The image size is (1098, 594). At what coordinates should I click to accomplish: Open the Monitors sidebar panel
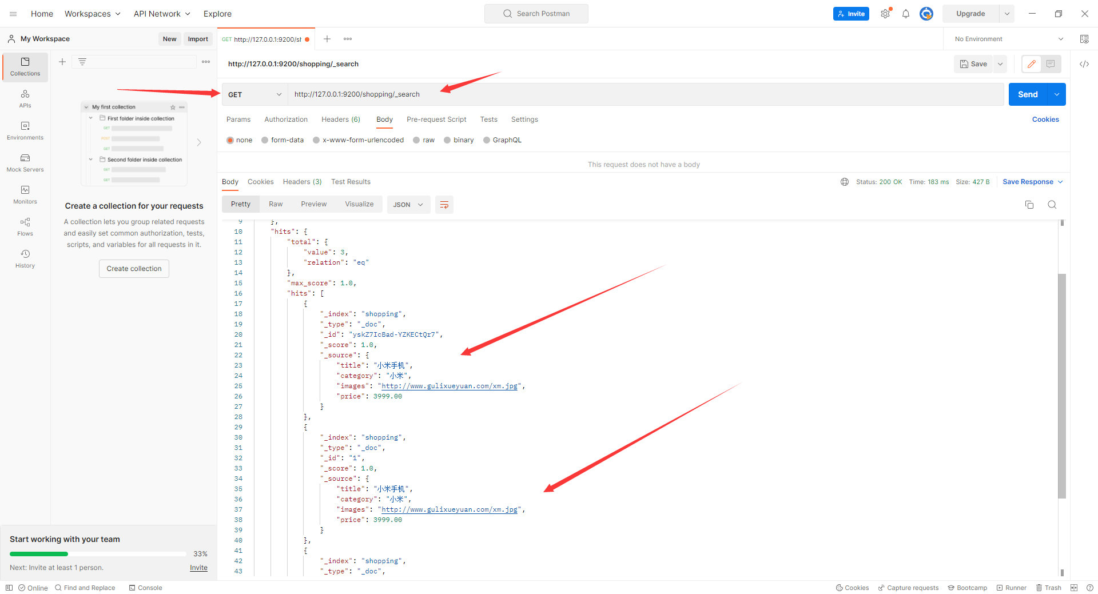coord(25,194)
